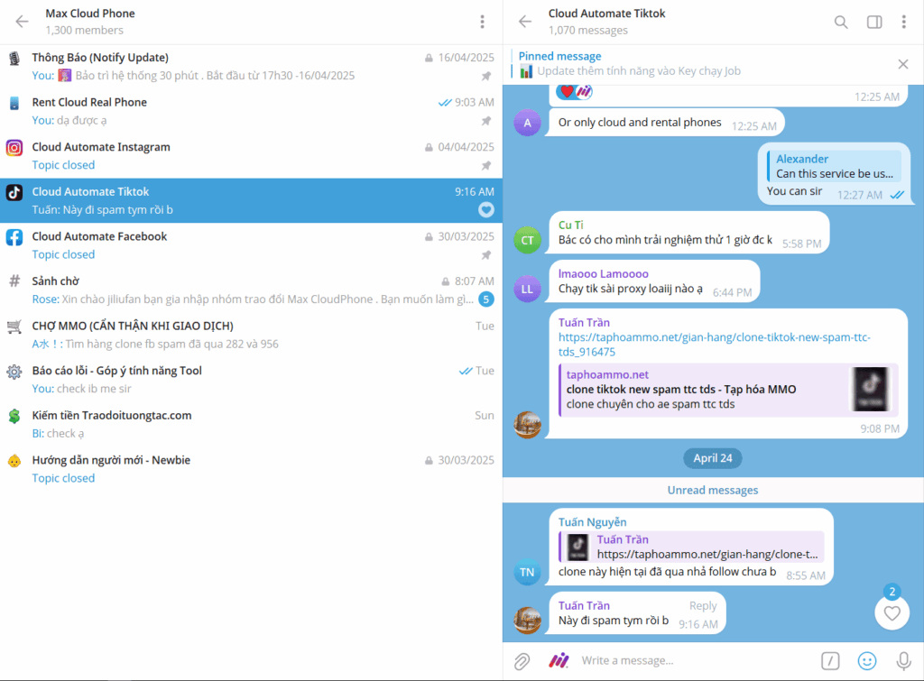Click heart reaction badge on Cloud Automate Tiktok row
Screen dimensions: 924x681
coord(486,210)
